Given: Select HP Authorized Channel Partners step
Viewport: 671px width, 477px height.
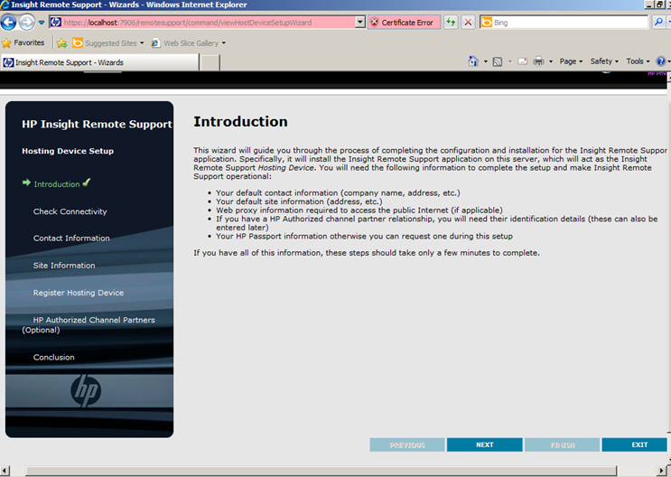Looking at the screenshot, I should (x=89, y=325).
